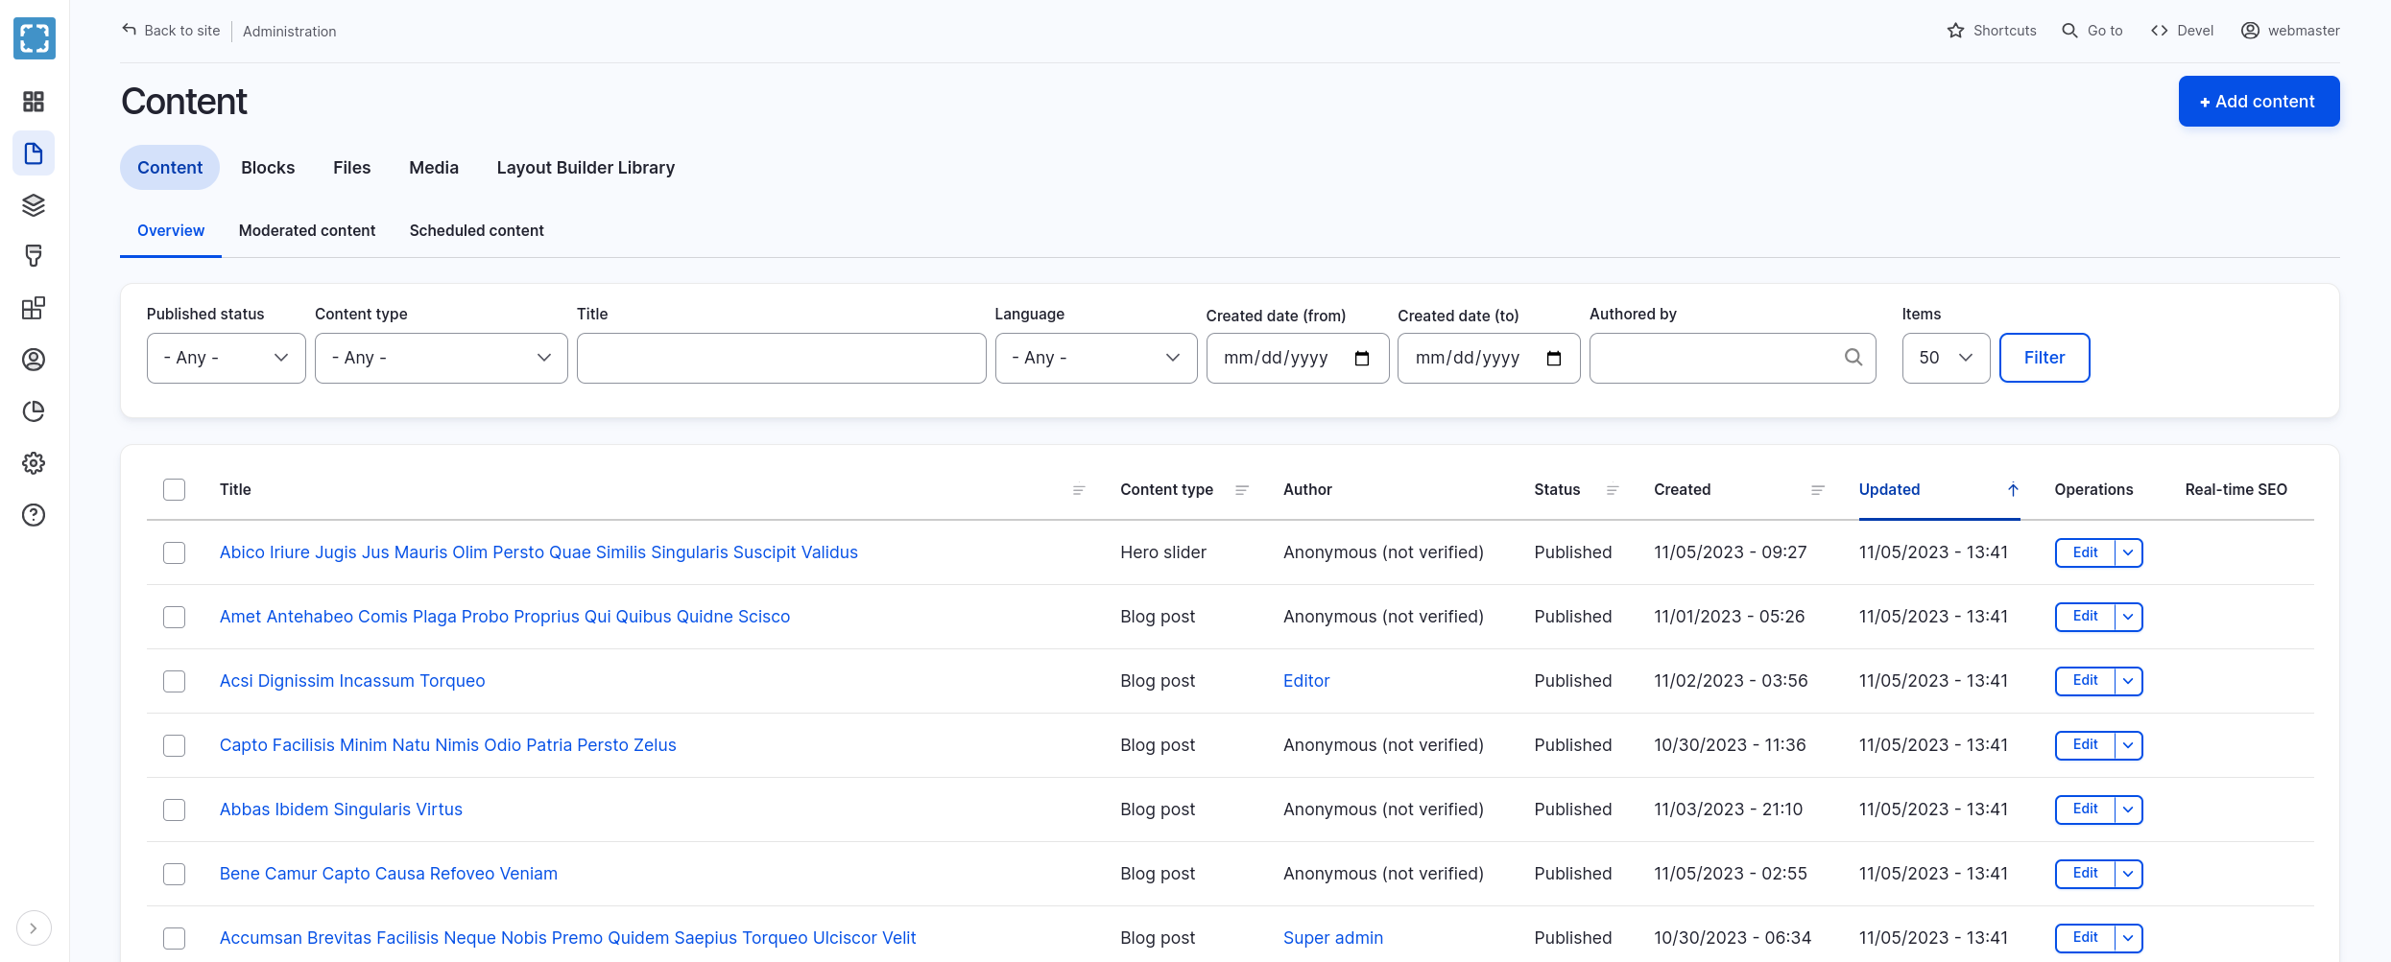
Task: Open the pie chart reports icon
Action: point(34,411)
